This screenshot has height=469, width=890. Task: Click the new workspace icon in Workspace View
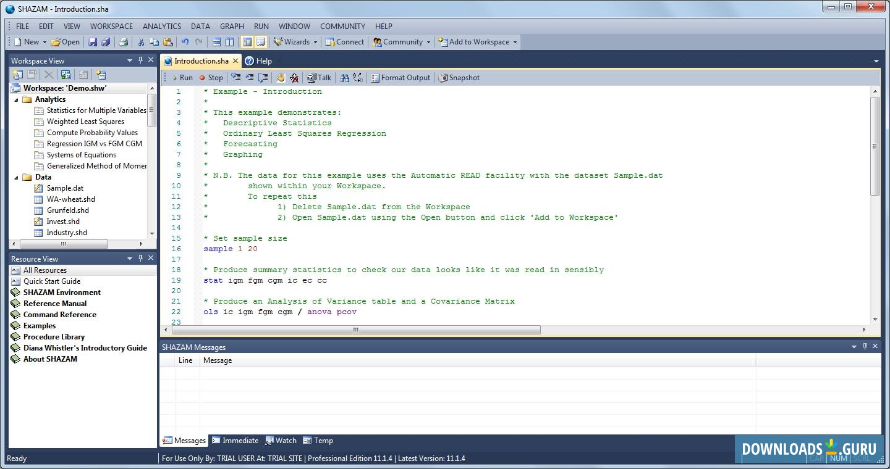pos(17,75)
